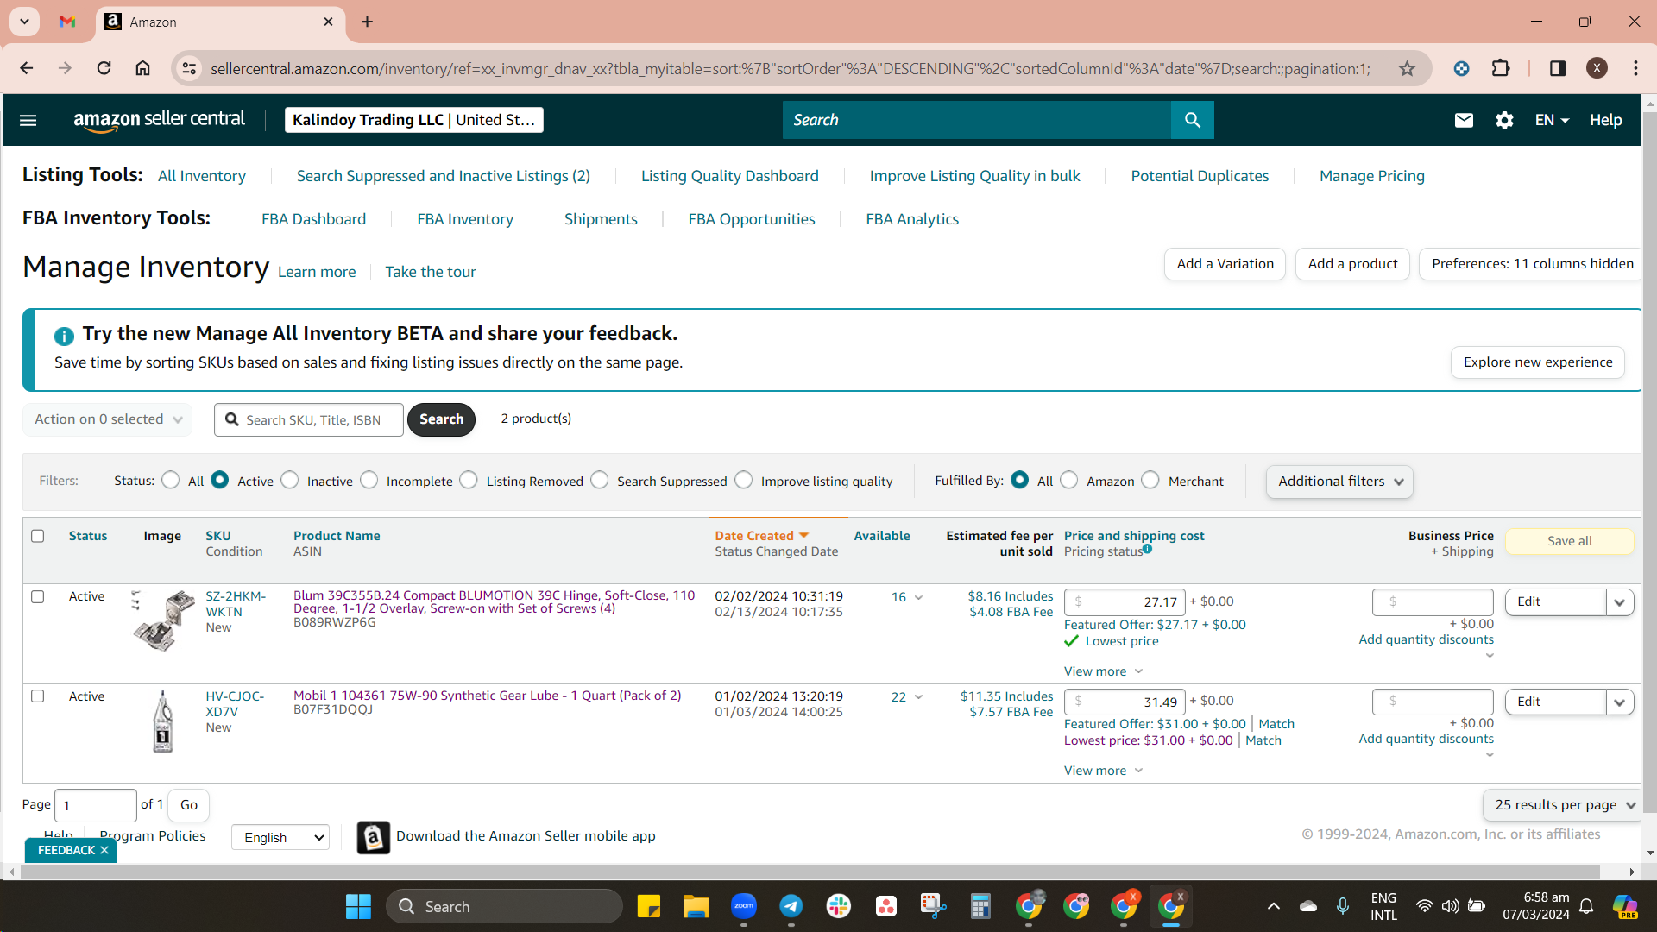
Task: Click the Add a Variation button
Action: tap(1225, 264)
